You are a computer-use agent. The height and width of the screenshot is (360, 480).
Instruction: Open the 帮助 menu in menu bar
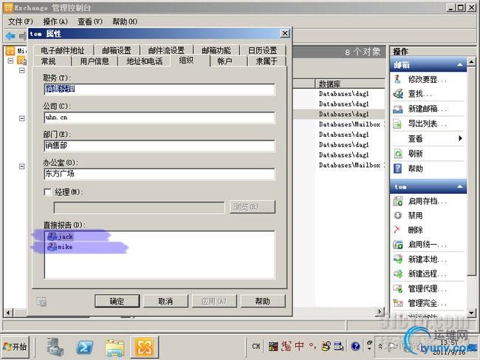click(x=124, y=21)
